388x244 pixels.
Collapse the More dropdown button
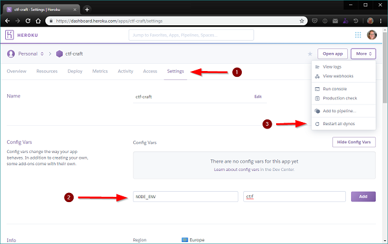[x=363, y=54]
